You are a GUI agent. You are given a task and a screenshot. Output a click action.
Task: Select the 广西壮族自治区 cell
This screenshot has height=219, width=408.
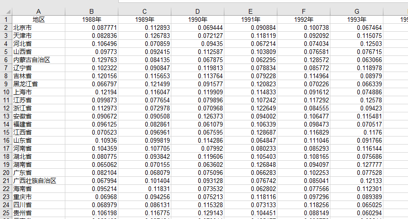[x=38, y=181]
